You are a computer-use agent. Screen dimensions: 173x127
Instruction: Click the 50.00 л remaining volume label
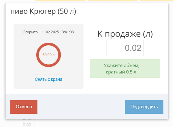click(x=48, y=55)
